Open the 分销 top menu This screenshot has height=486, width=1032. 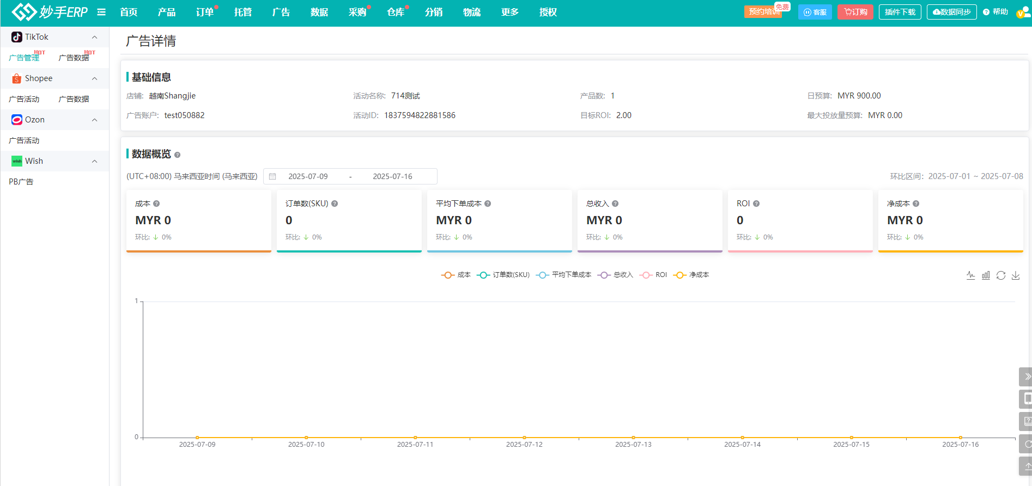tap(434, 12)
